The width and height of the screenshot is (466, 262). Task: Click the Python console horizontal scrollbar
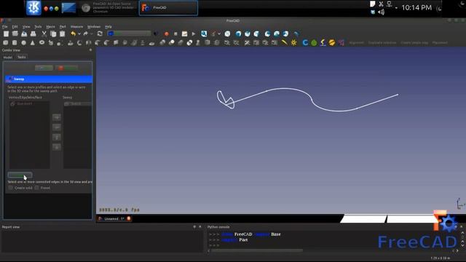click(x=257, y=250)
